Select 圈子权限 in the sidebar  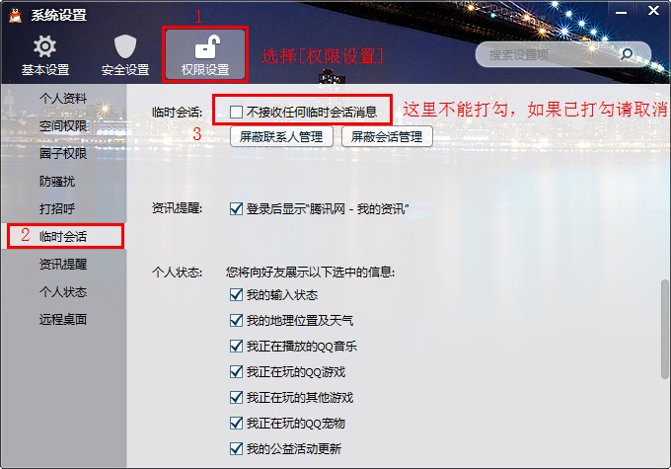point(63,153)
